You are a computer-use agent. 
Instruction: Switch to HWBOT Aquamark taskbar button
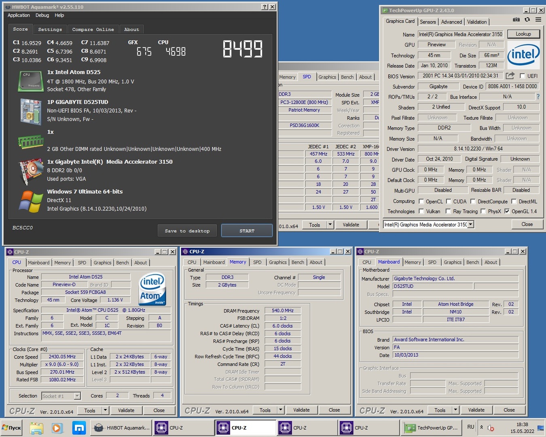point(121,428)
